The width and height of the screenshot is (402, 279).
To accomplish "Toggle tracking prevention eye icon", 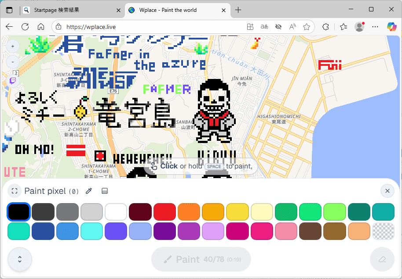I will [278, 27].
